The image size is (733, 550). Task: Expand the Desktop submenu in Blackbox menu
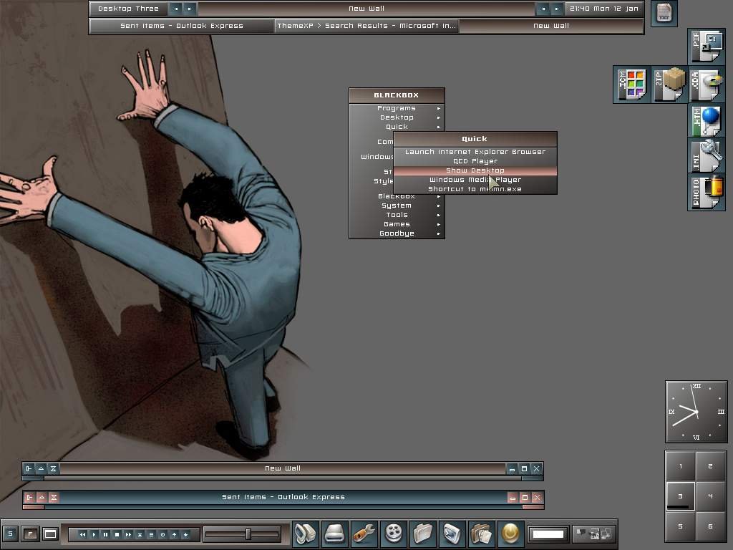(x=397, y=117)
